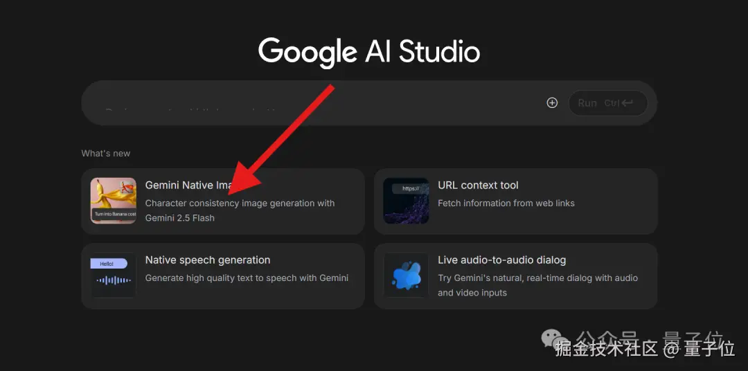This screenshot has height=371, width=748.
Task: Select the 'URL context tool' title
Action: coord(478,185)
